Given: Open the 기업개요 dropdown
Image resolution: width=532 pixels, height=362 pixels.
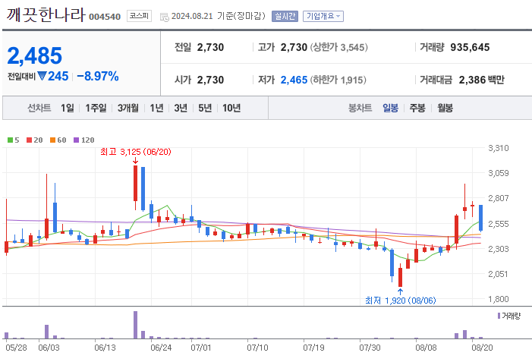Looking at the screenshot, I should tap(323, 16).
